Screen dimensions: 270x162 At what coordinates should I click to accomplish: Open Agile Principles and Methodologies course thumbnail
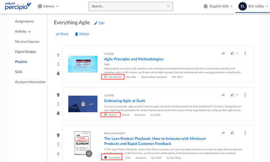[x=83, y=64]
